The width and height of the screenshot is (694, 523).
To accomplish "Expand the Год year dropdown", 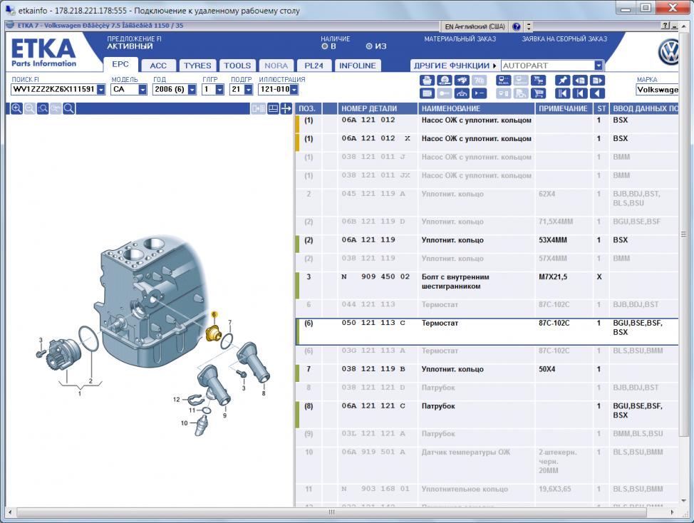I will coord(192,89).
